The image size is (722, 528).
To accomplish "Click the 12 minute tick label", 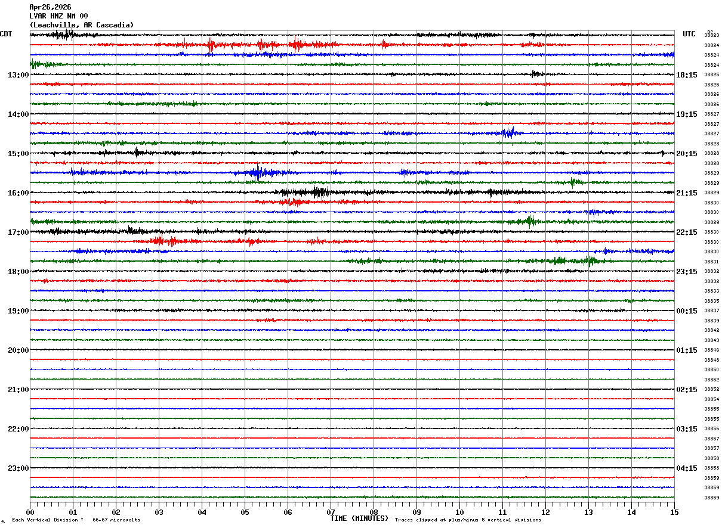I will [545, 512].
